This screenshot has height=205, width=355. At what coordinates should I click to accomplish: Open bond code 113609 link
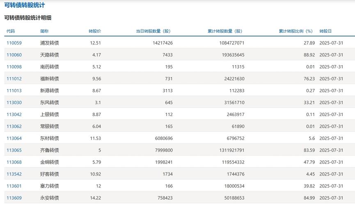click(x=14, y=198)
